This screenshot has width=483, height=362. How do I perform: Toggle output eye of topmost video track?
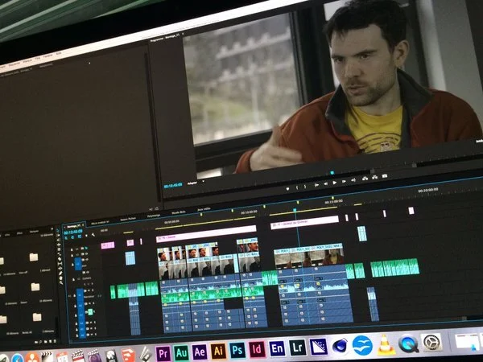86,248
